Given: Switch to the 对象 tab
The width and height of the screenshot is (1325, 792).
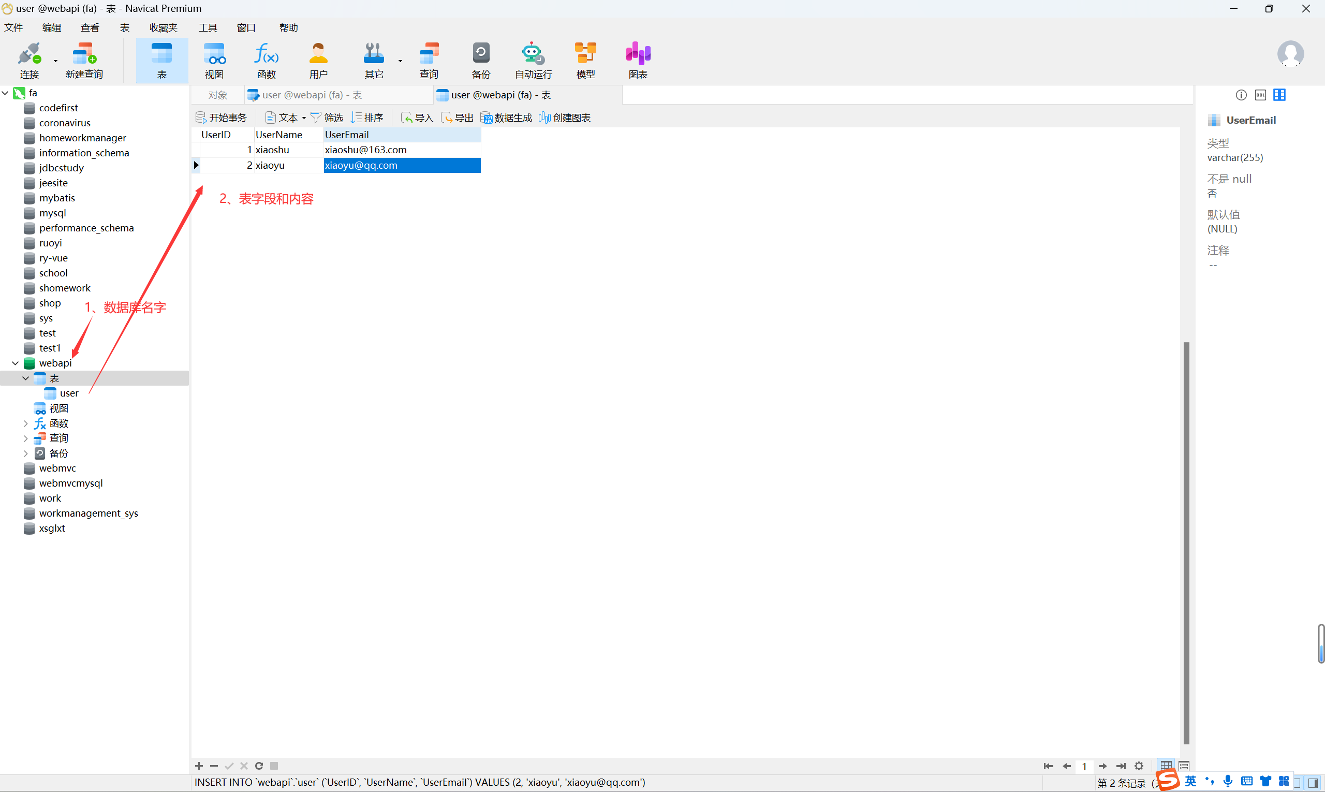Looking at the screenshot, I should (x=218, y=95).
